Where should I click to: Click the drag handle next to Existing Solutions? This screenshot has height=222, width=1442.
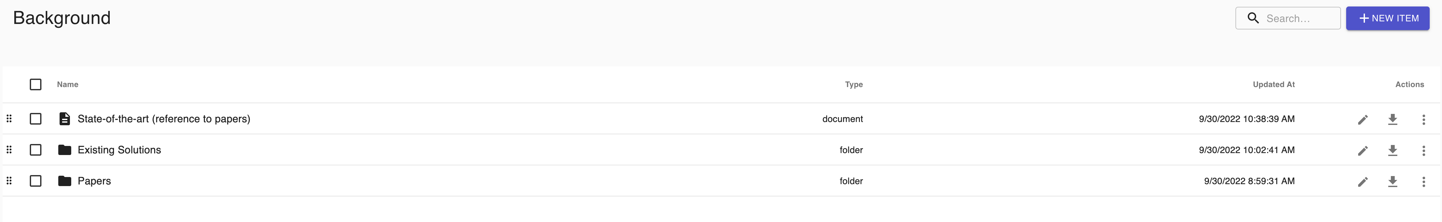[9, 149]
